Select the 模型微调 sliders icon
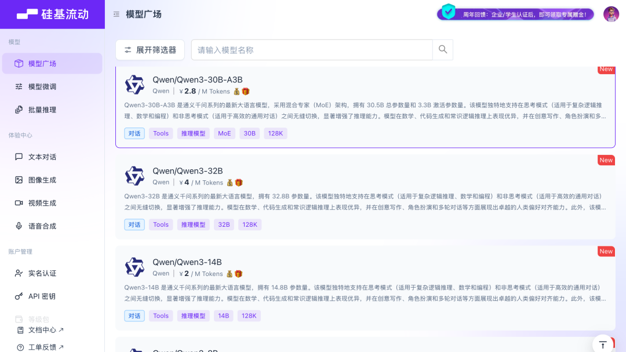Viewport: 626px width, 352px height. coord(19,87)
